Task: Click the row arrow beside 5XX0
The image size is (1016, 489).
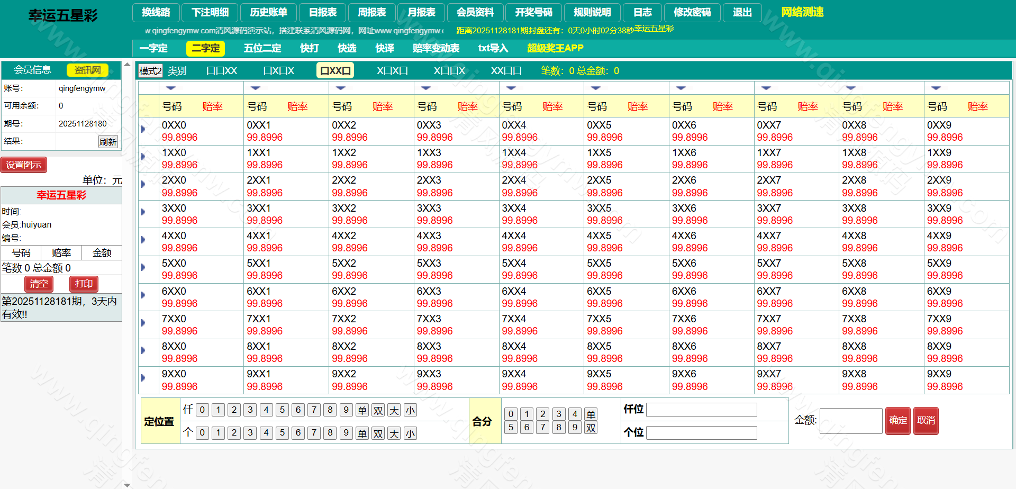Action: (x=143, y=267)
